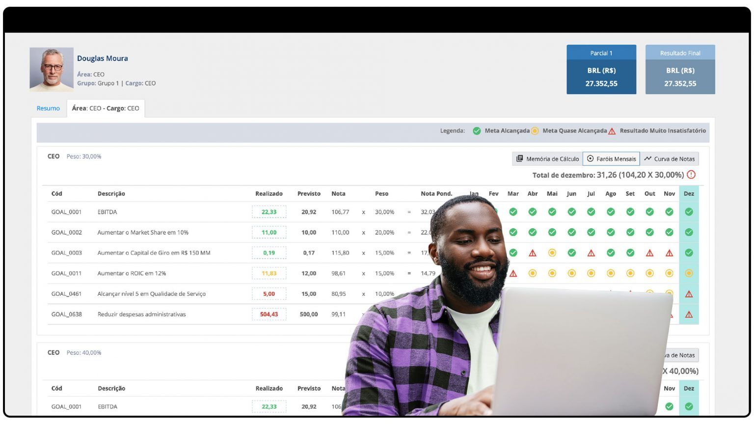Select the Faróis Mensais view
Viewport: 754px width, 424px height.
pyautogui.click(x=611, y=159)
